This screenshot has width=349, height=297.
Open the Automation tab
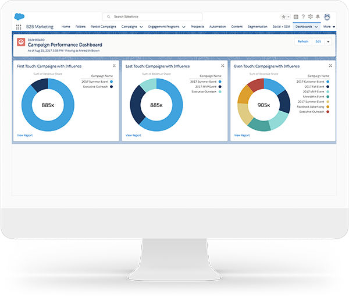pyautogui.click(x=218, y=27)
